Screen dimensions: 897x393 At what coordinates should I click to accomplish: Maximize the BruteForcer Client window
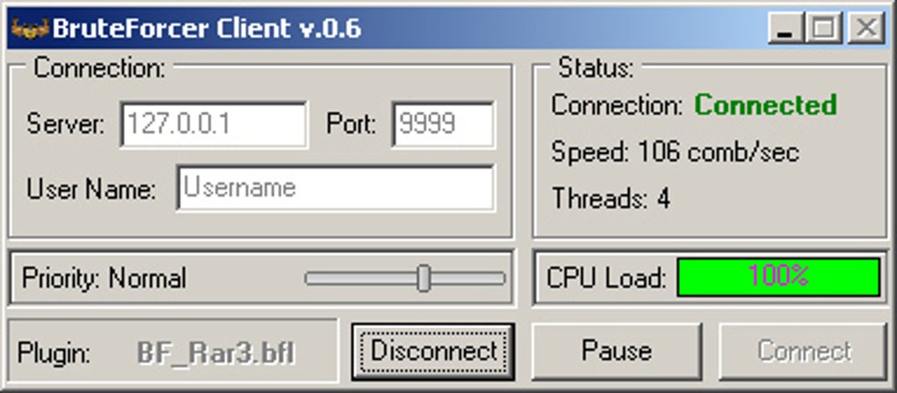824,28
